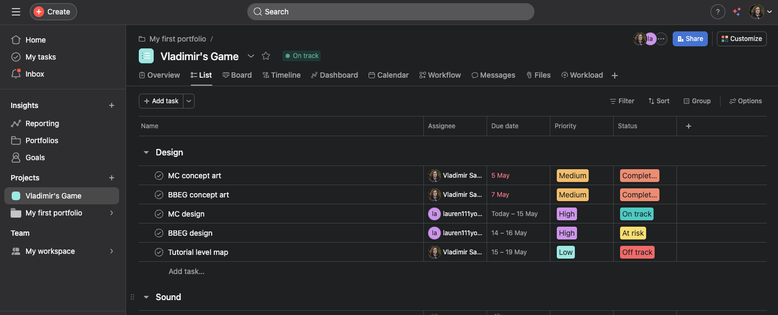Open Inbox with the bell icon

(x=16, y=74)
